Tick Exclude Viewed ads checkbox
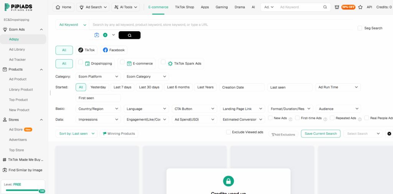This screenshot has height=194, width=393. point(228,132)
